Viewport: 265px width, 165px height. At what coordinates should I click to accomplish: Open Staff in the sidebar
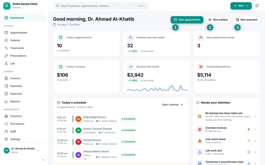[x=24, y=132]
